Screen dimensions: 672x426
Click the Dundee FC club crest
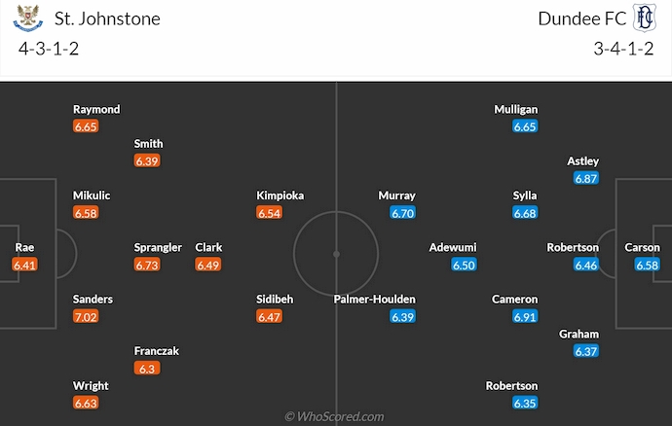coord(644,18)
